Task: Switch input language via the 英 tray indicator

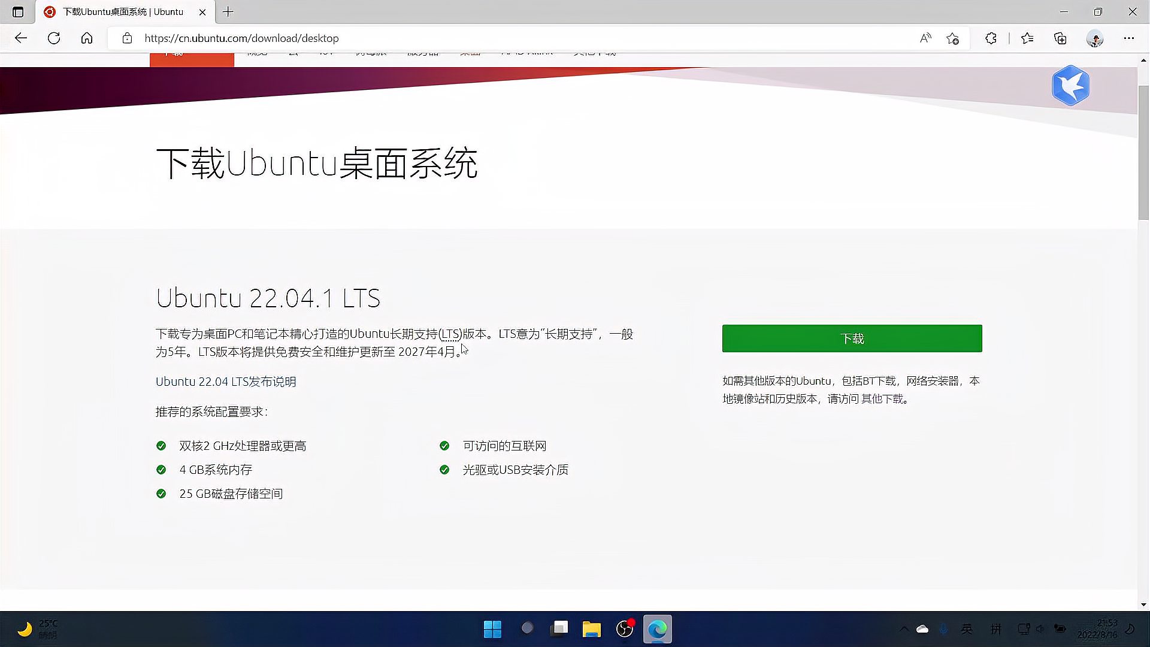Action: tap(966, 628)
